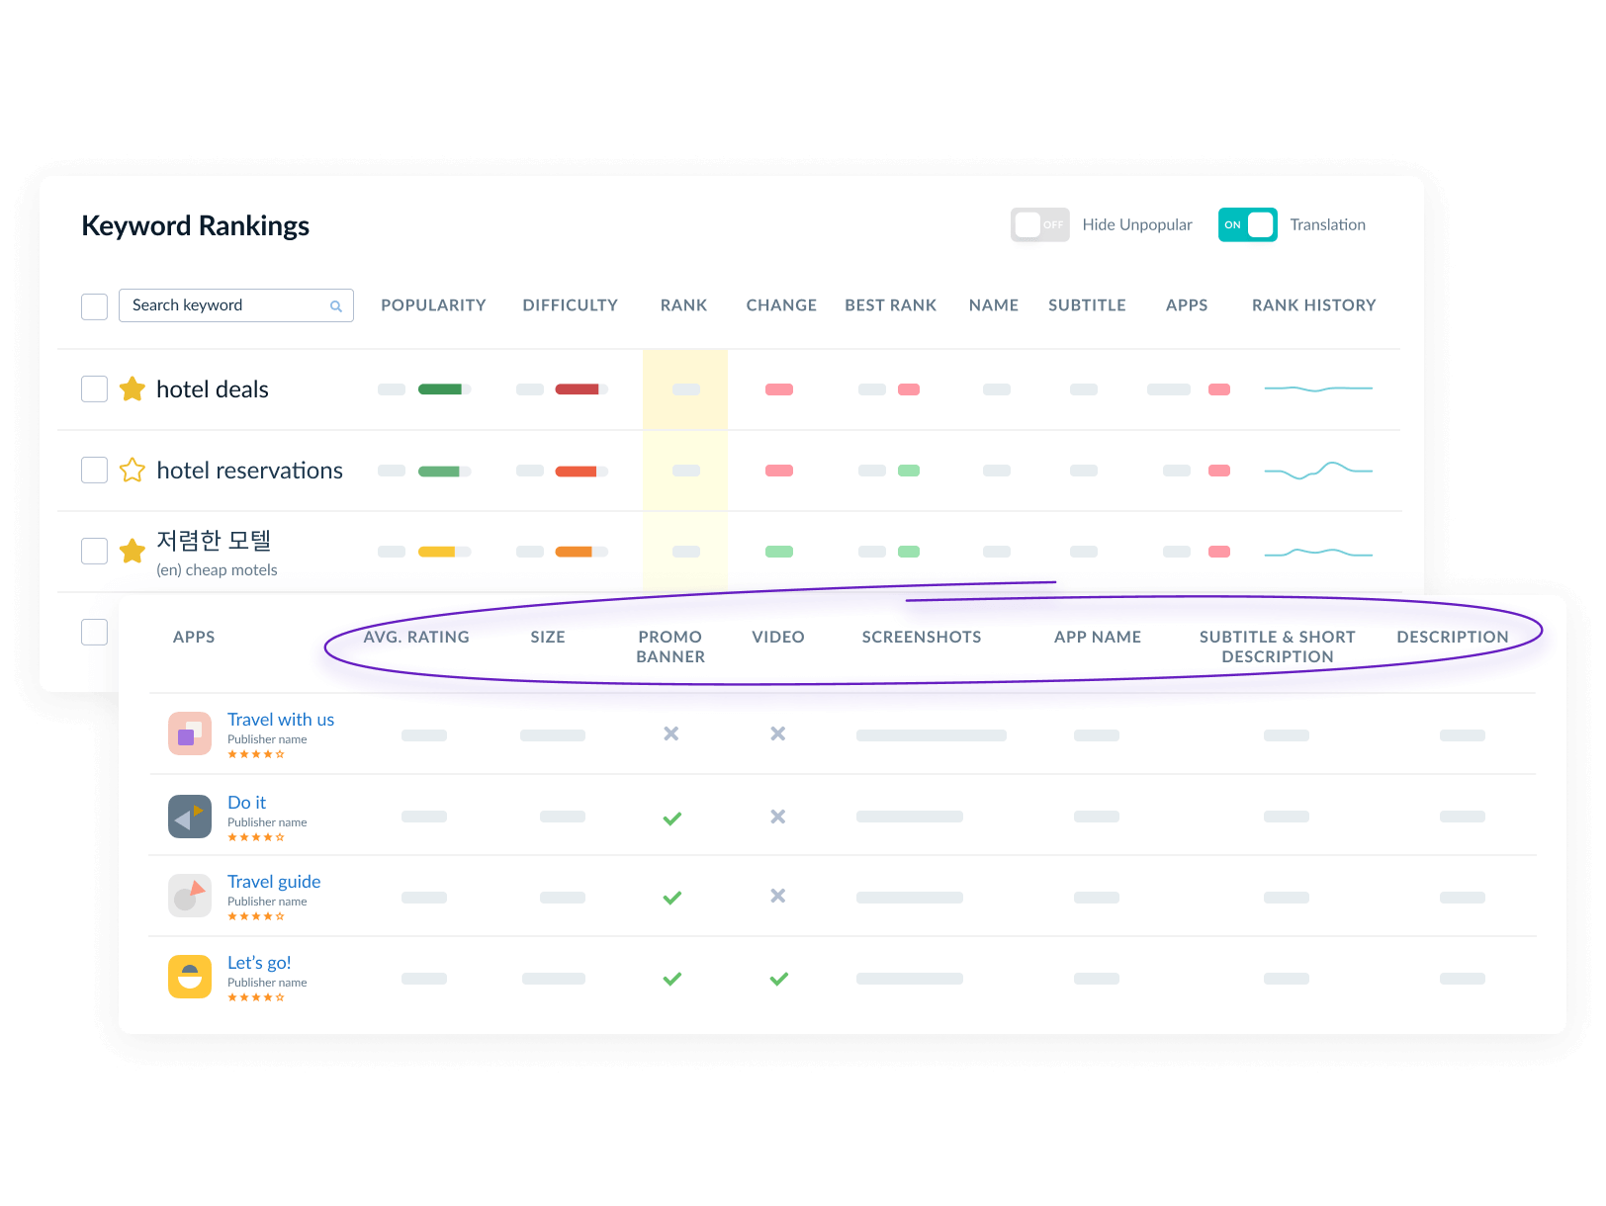Focus the Search keyword input field

225,305
